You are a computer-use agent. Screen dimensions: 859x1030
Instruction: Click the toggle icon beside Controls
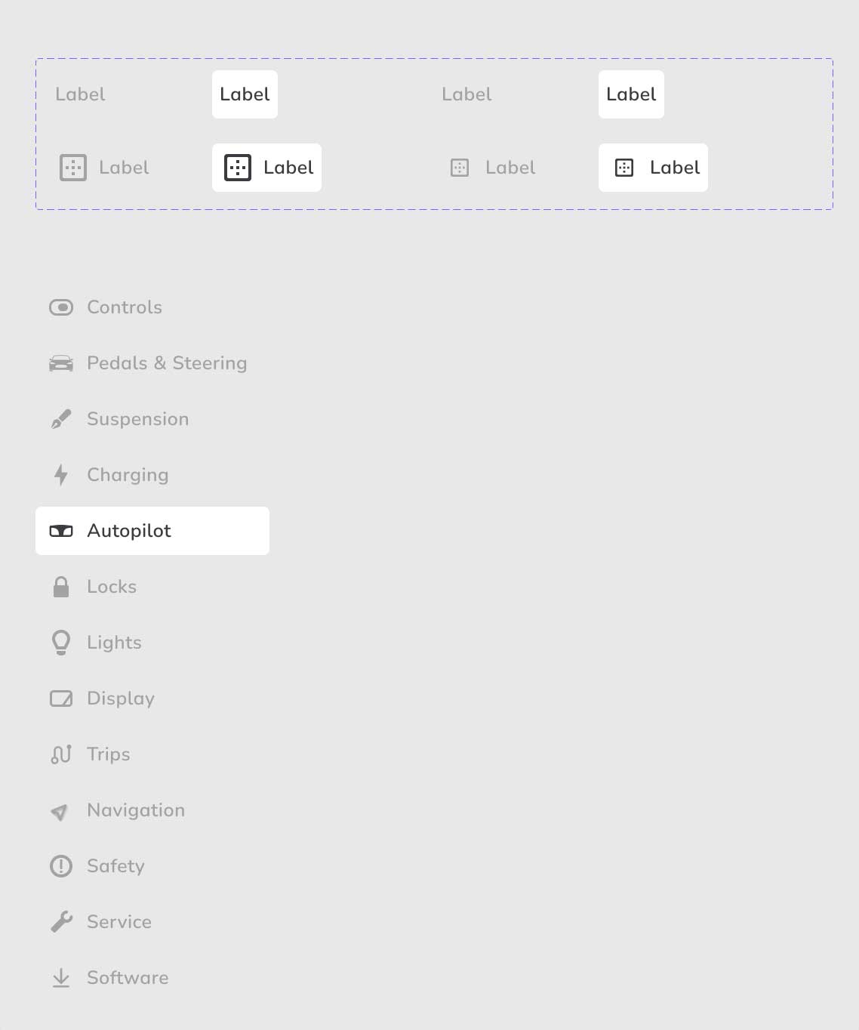tap(61, 307)
